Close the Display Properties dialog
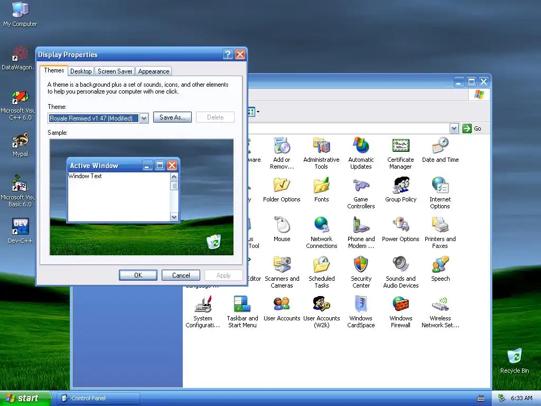541x406 pixels. click(x=240, y=54)
